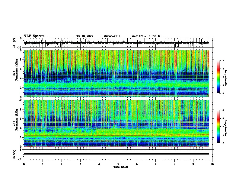This screenshot has width=239, height=184.
Task: Click the time axis tick label "1"
Action: (43, 164)
